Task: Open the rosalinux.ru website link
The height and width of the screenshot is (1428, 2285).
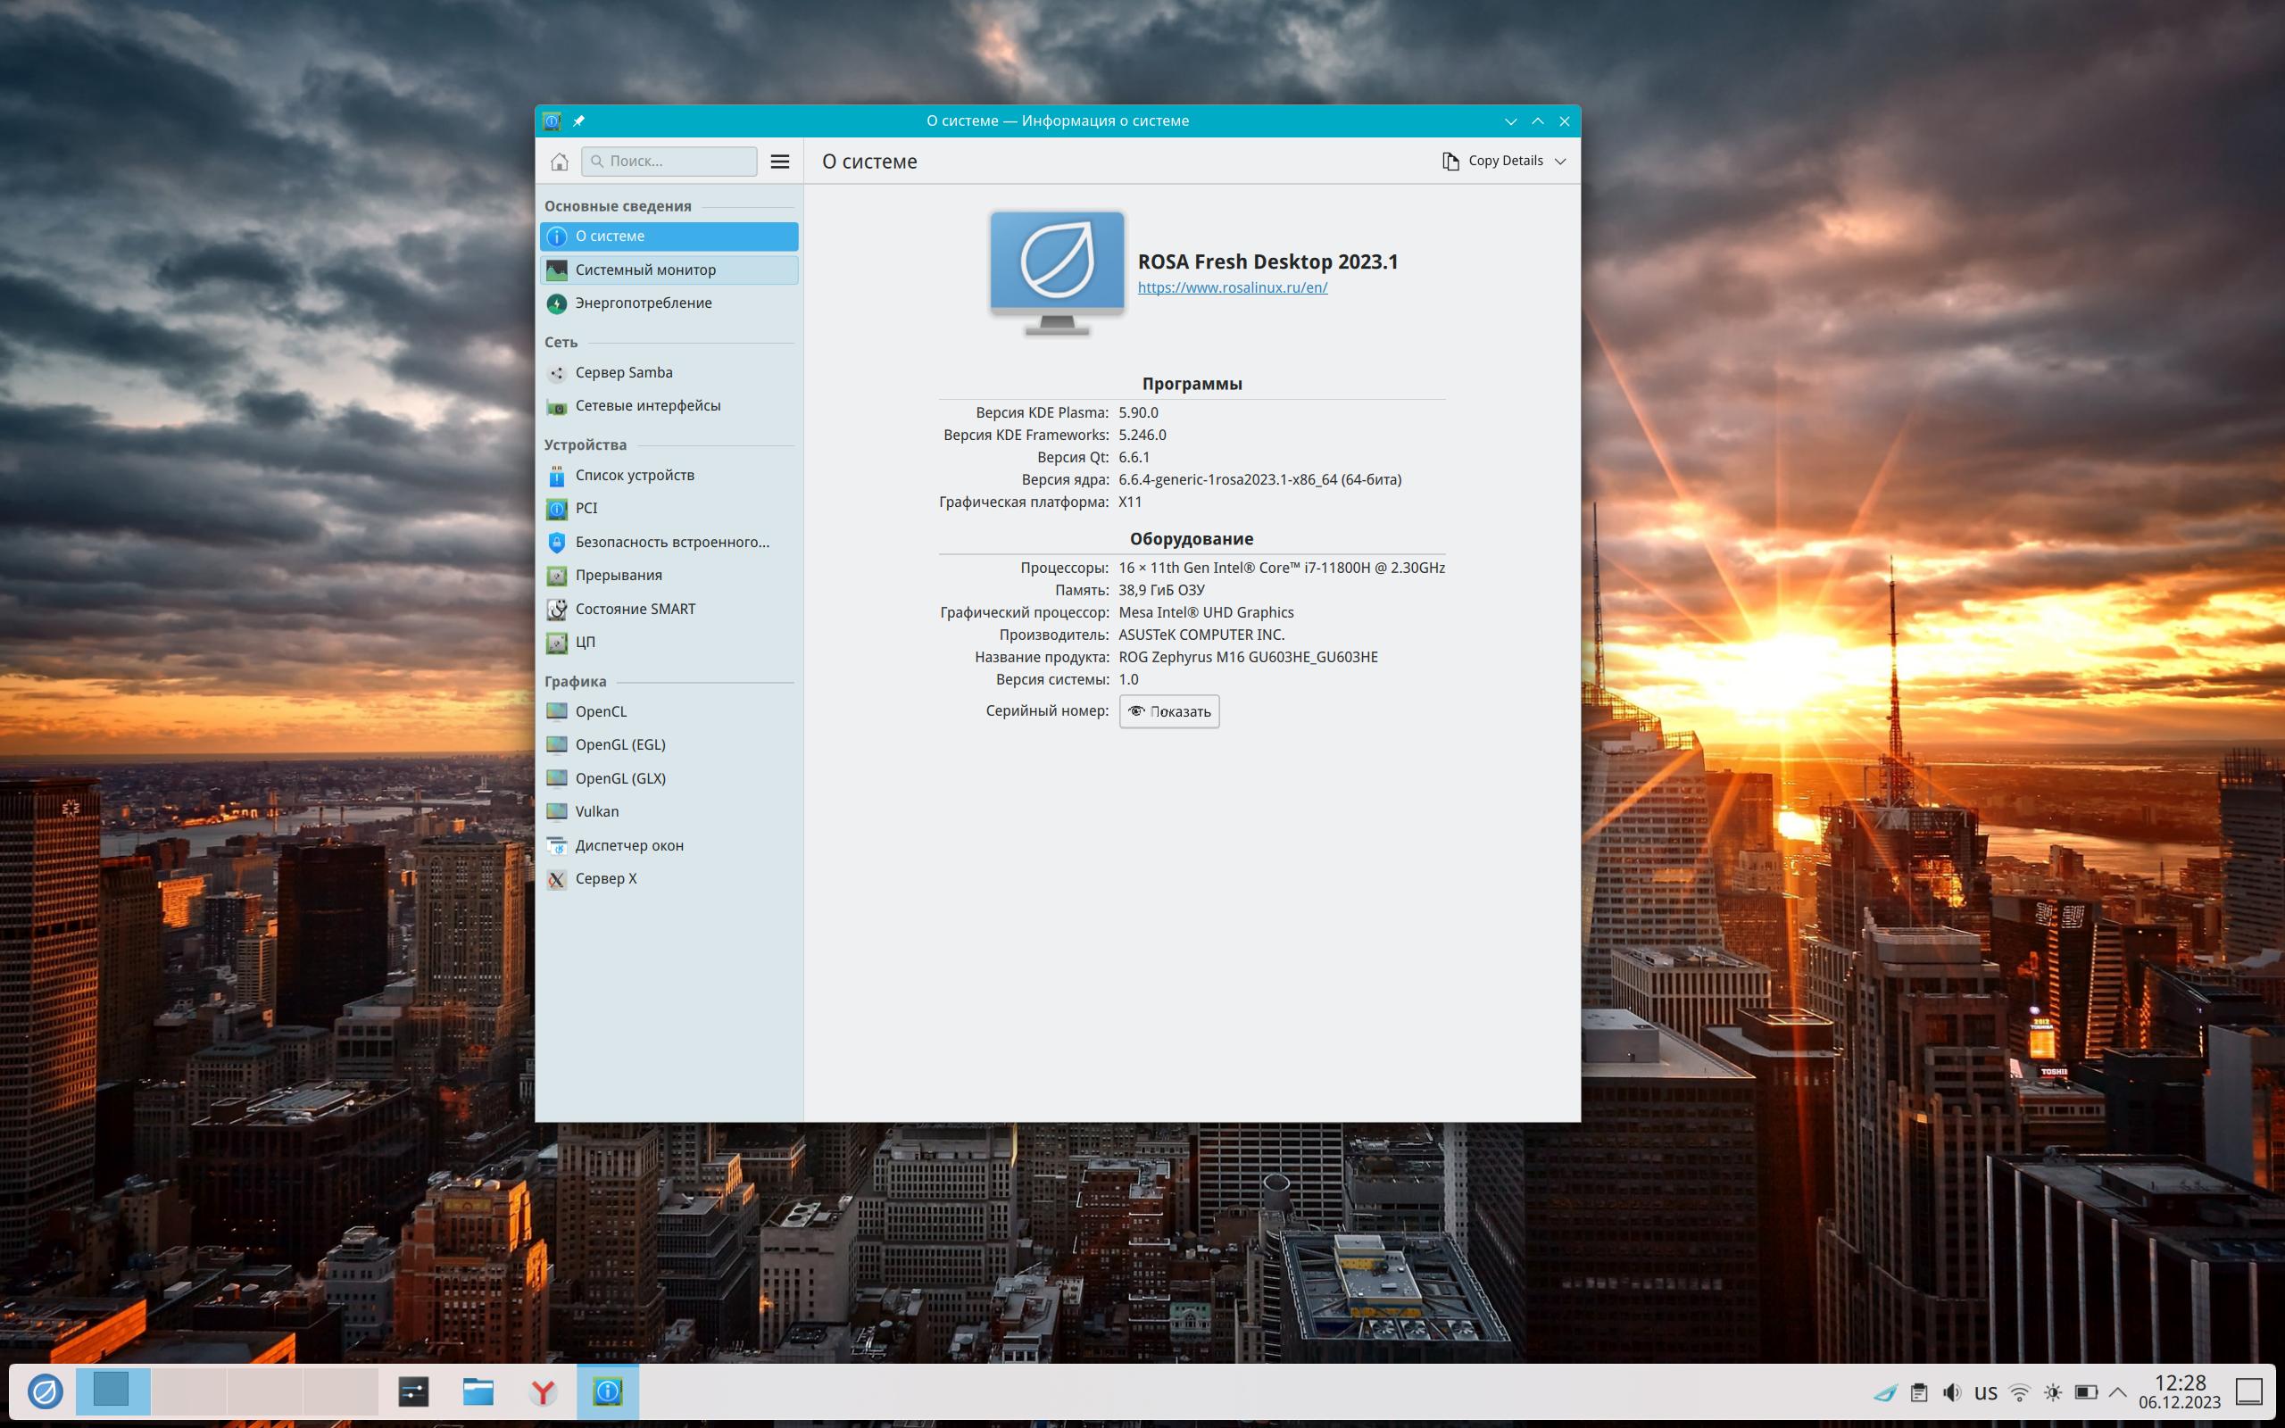Action: tap(1232, 288)
